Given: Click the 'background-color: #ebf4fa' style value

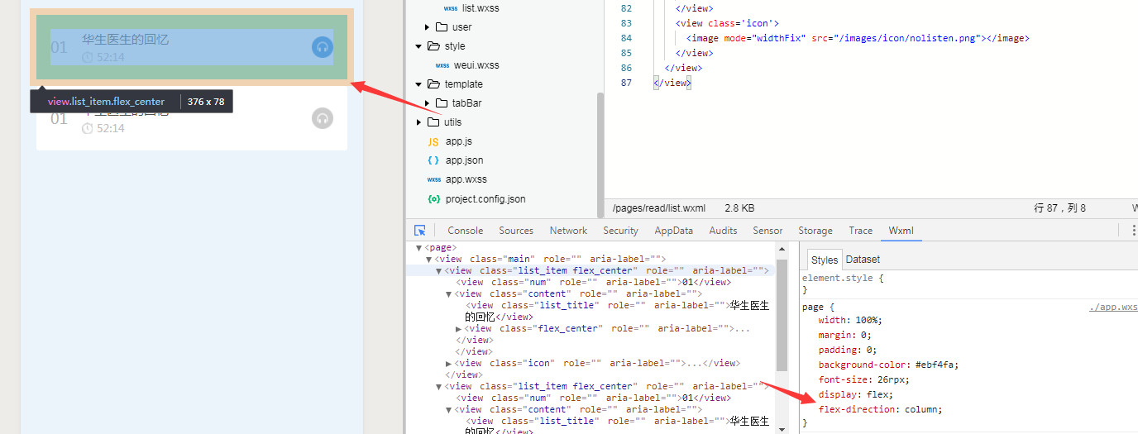Looking at the screenshot, I should click(937, 365).
